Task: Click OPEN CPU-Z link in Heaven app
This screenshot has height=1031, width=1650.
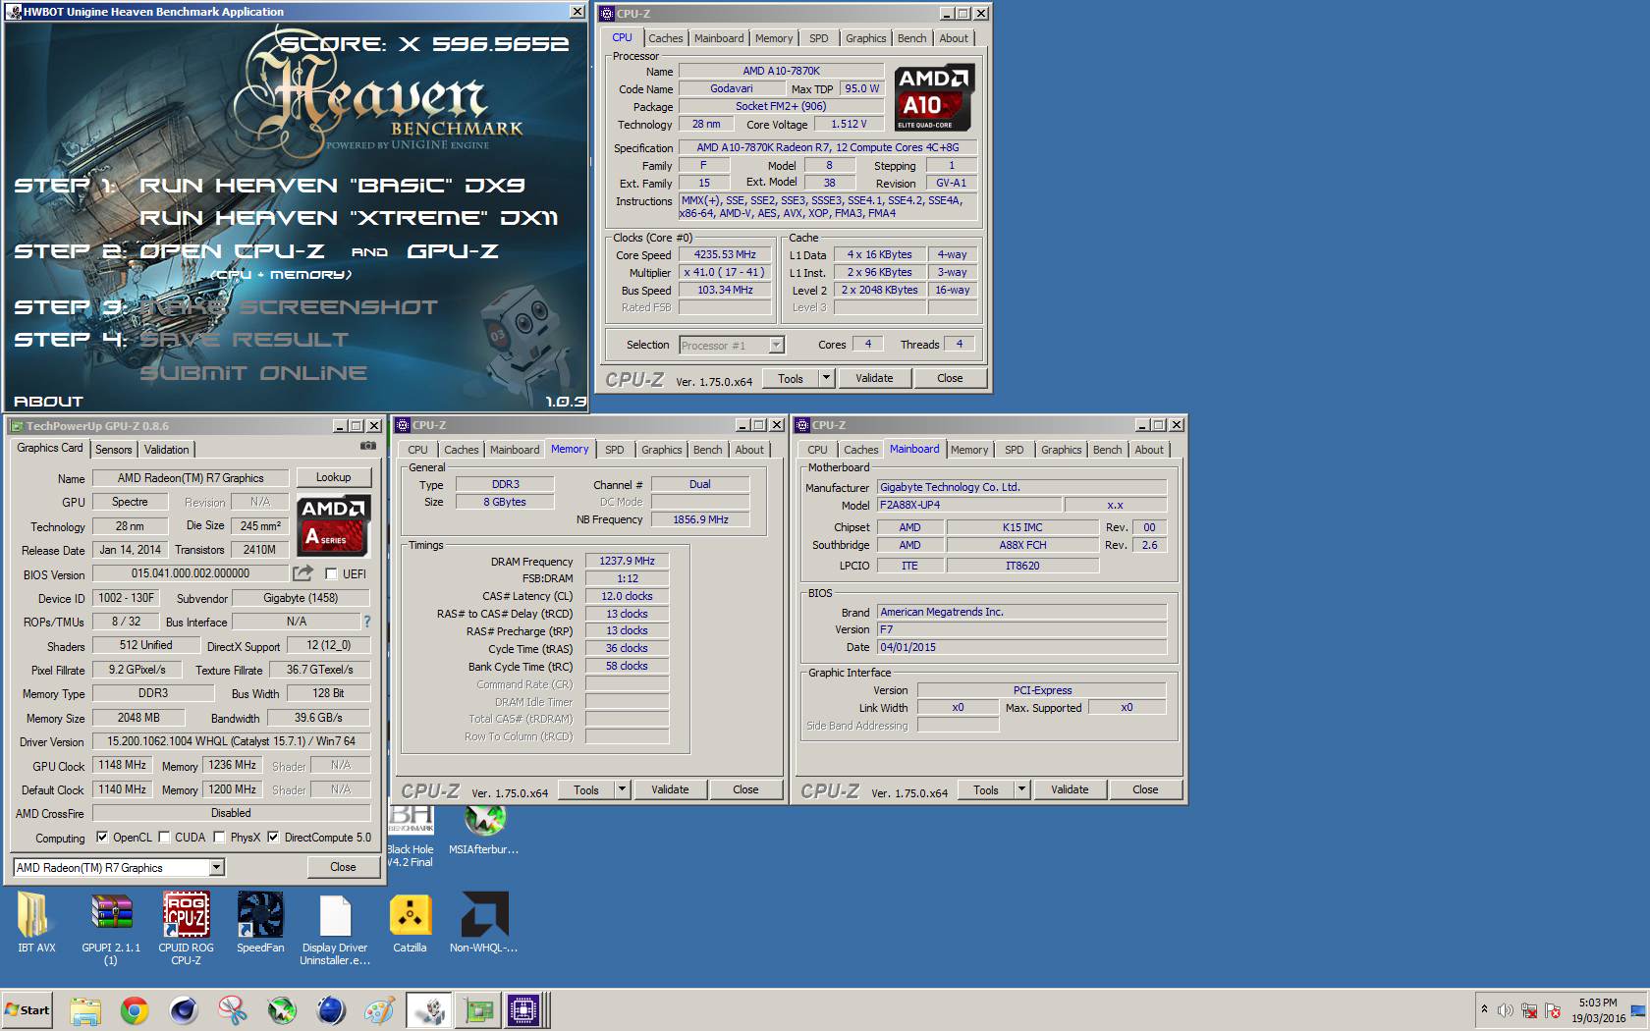Action: click(232, 250)
